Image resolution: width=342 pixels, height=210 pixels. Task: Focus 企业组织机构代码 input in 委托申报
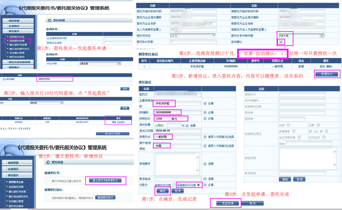118,38
